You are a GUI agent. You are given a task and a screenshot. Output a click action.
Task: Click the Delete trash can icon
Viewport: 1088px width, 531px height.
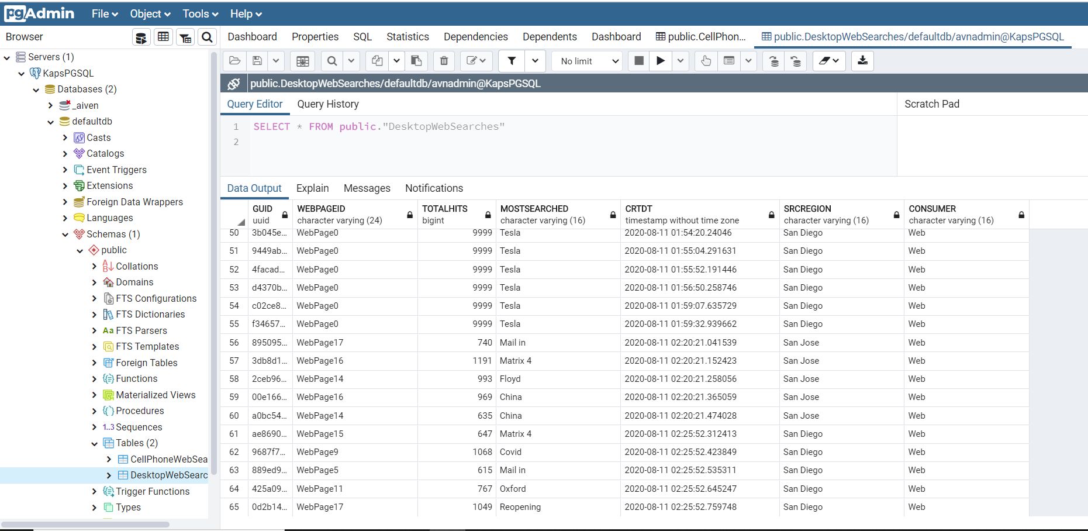(444, 61)
